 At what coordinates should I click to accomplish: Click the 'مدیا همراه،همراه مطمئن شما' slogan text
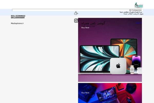[x=131, y=12]
